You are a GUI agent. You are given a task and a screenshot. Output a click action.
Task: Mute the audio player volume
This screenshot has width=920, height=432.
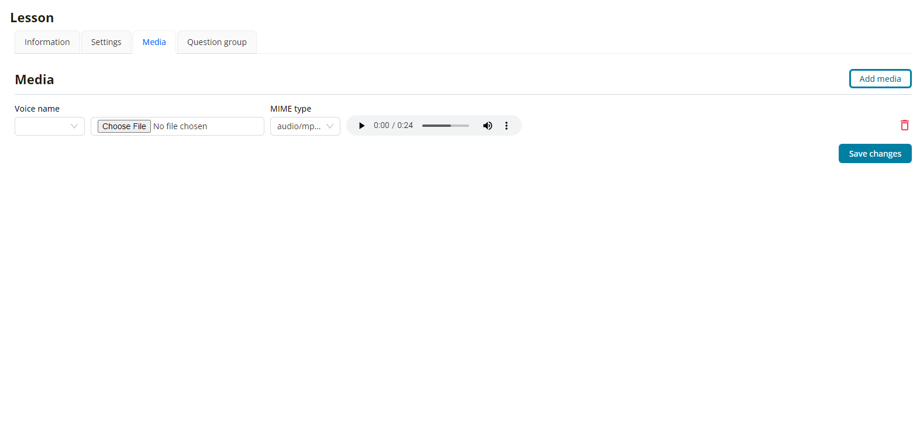click(x=487, y=126)
